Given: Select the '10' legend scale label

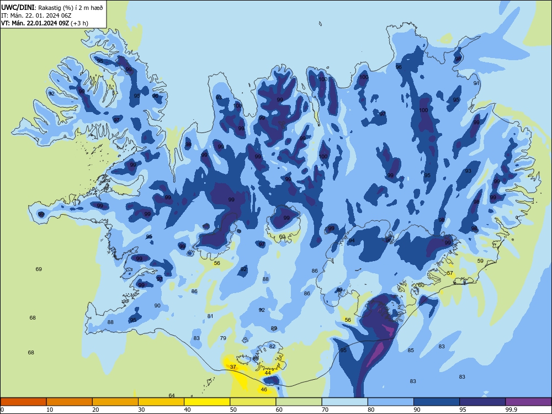Looking at the screenshot, I should click(x=50, y=410).
